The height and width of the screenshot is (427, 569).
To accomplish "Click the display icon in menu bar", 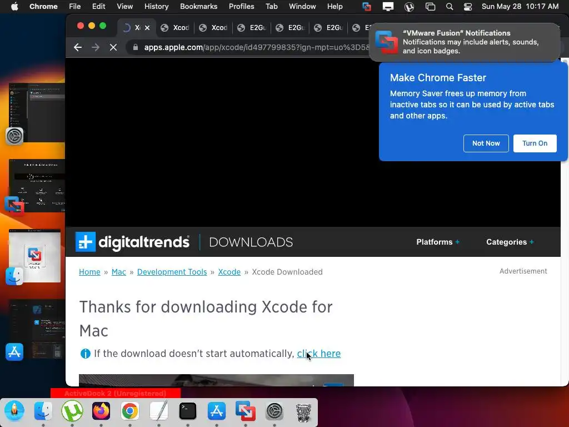I will point(388,7).
